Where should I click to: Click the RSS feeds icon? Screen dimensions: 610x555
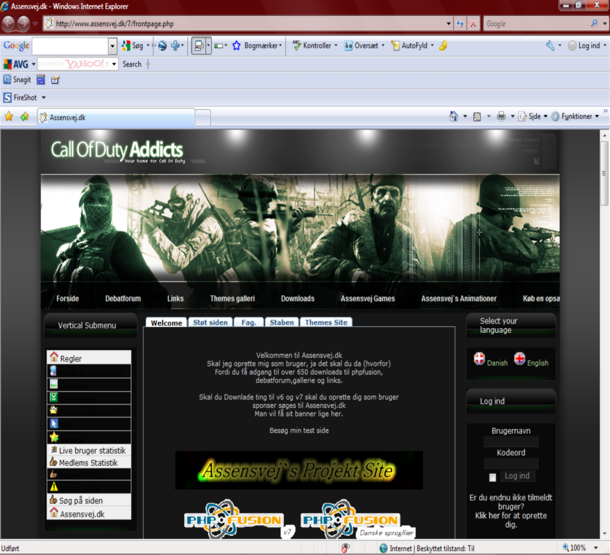(x=477, y=116)
